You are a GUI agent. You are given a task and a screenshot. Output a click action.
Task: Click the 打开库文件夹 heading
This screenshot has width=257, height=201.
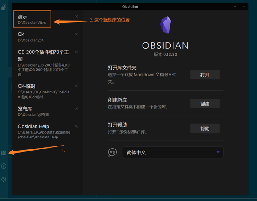tap(122, 67)
